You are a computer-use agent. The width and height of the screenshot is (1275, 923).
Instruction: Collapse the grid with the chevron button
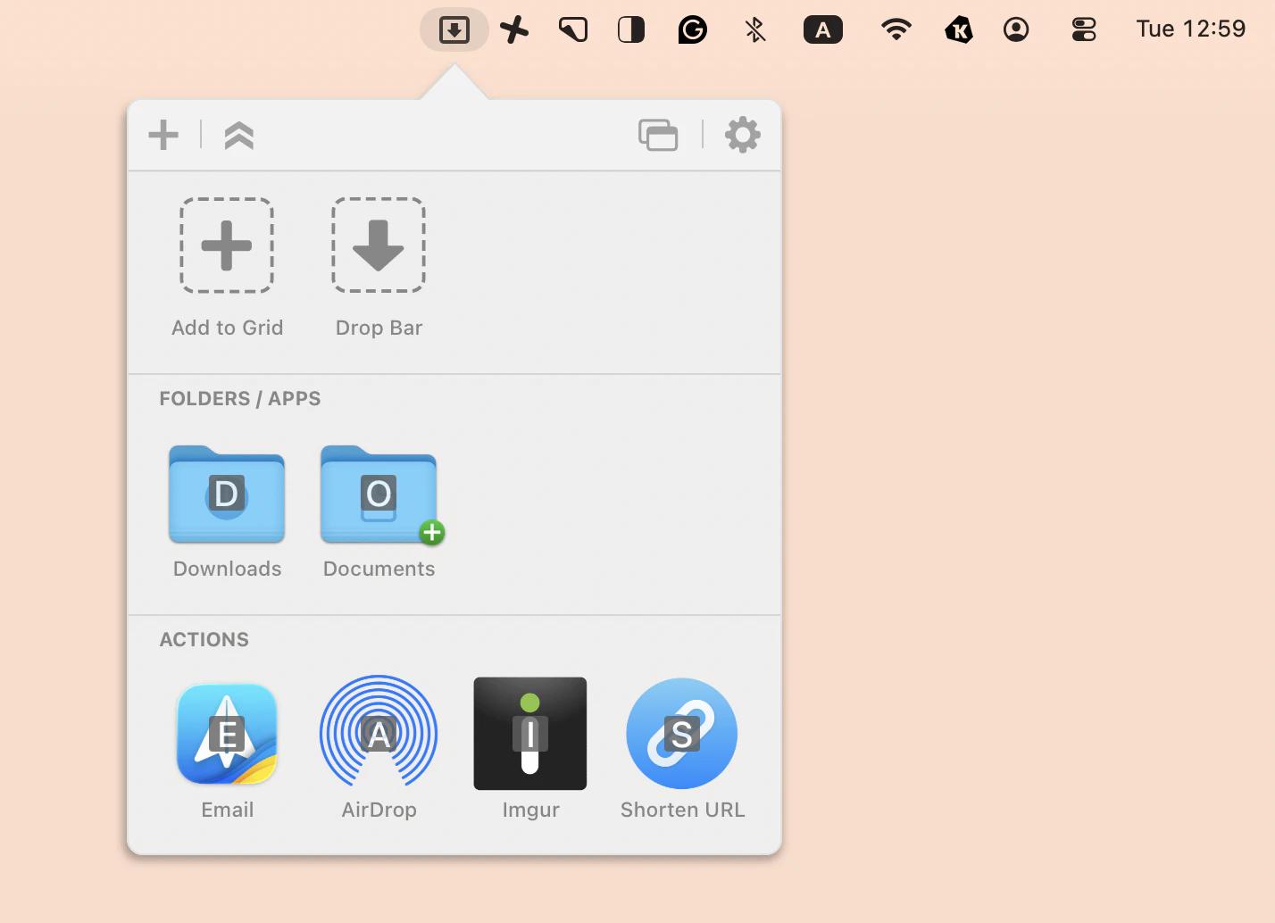(x=238, y=136)
